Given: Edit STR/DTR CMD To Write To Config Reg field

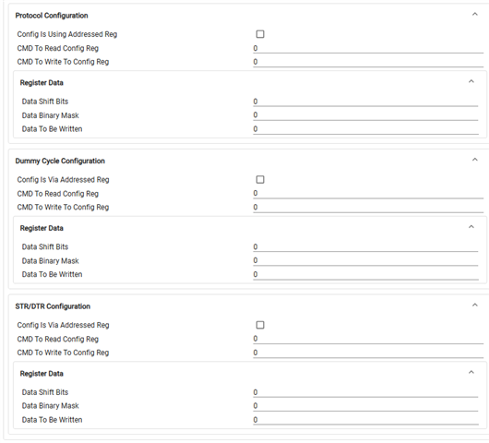Looking at the screenshot, I should coord(368,353).
